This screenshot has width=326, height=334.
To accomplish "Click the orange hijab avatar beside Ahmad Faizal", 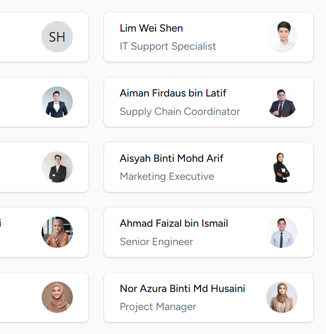I will point(57,232).
